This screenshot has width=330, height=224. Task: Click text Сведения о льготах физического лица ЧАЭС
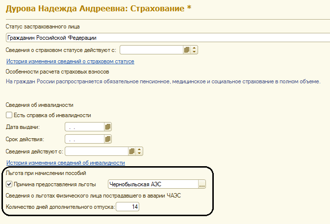[x=93, y=196]
